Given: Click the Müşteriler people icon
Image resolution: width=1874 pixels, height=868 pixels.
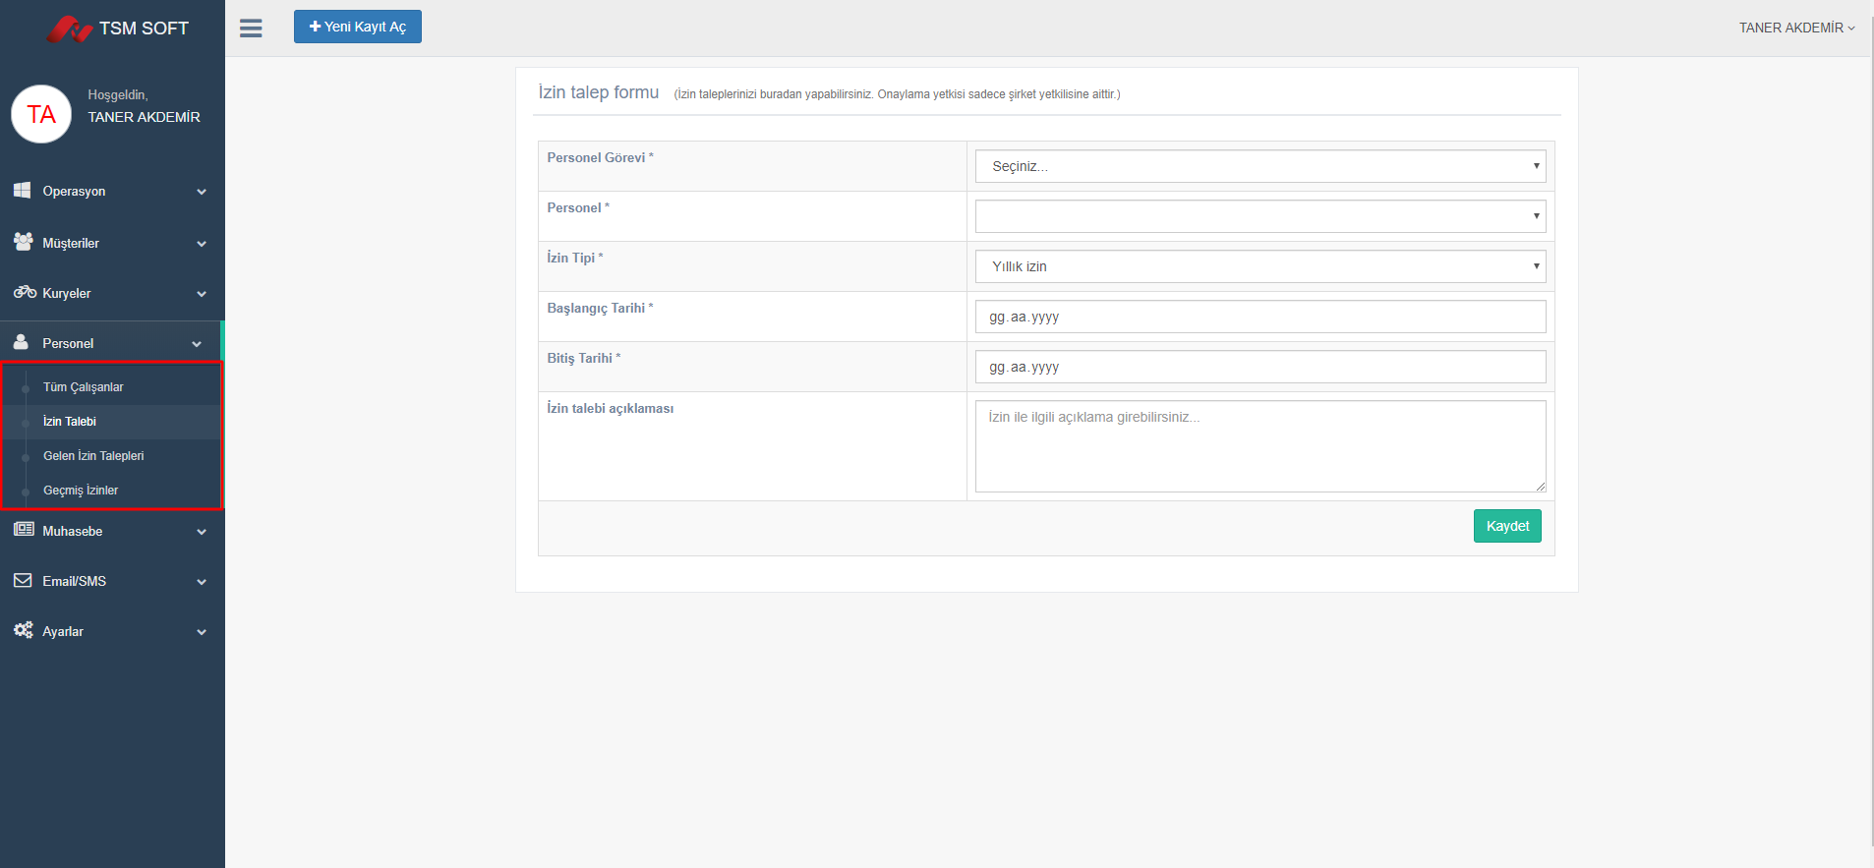Looking at the screenshot, I should click(23, 242).
